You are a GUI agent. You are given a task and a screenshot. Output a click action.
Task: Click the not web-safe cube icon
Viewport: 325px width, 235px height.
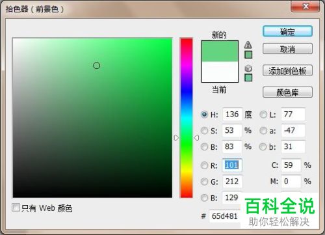coord(248,68)
